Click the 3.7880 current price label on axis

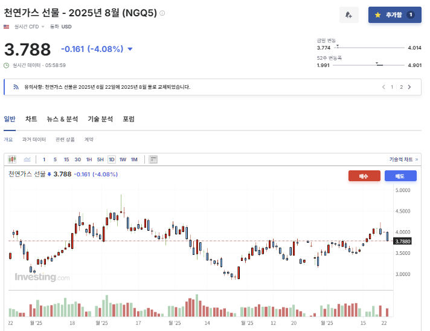click(x=402, y=242)
